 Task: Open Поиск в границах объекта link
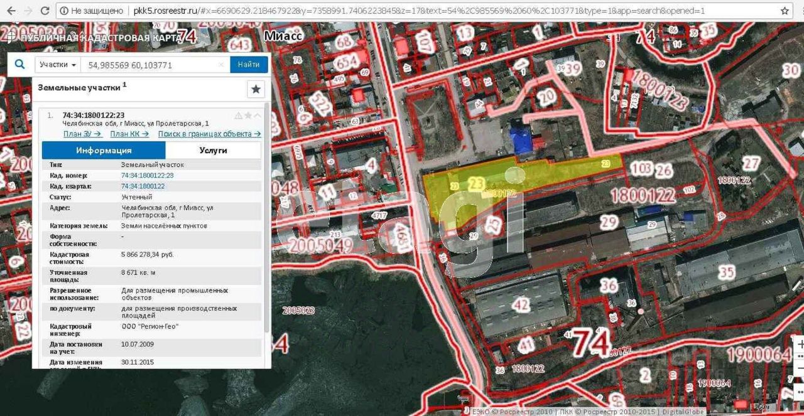209,134
